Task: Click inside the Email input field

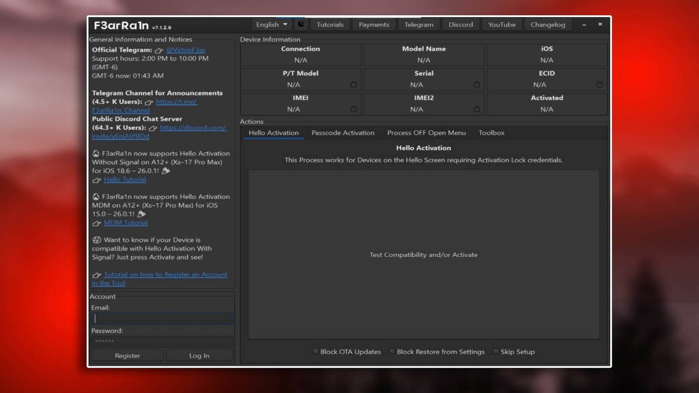Action: point(162,318)
